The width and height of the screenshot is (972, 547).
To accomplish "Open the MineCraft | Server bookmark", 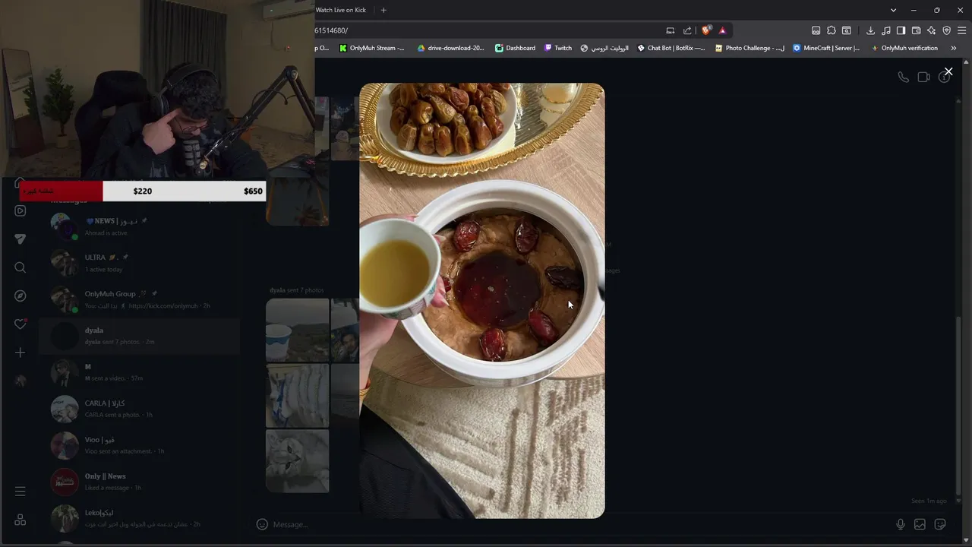I will point(826,48).
